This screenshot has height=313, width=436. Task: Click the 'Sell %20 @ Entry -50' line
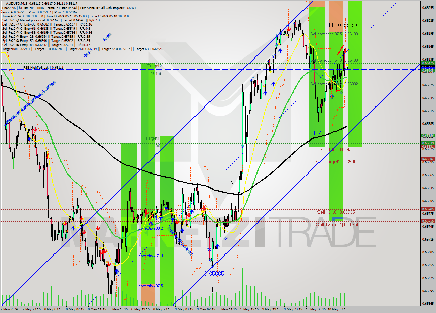(46, 41)
